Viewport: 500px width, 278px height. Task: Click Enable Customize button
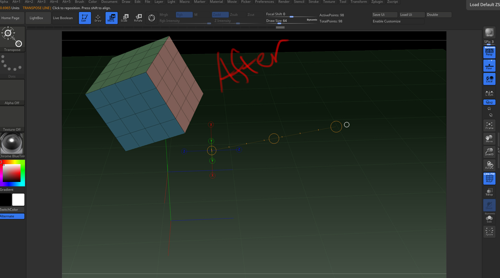(x=398, y=21)
